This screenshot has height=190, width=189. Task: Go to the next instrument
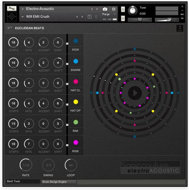click(97, 9)
